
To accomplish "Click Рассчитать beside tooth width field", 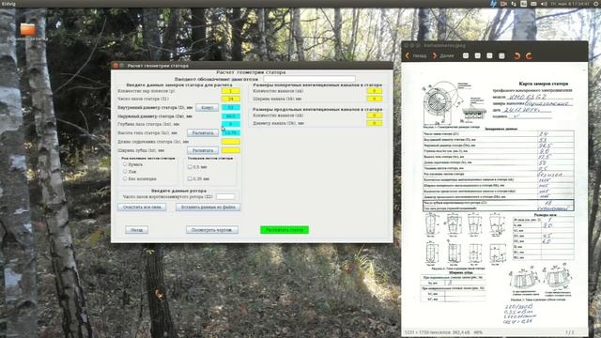I will coord(203,150).
